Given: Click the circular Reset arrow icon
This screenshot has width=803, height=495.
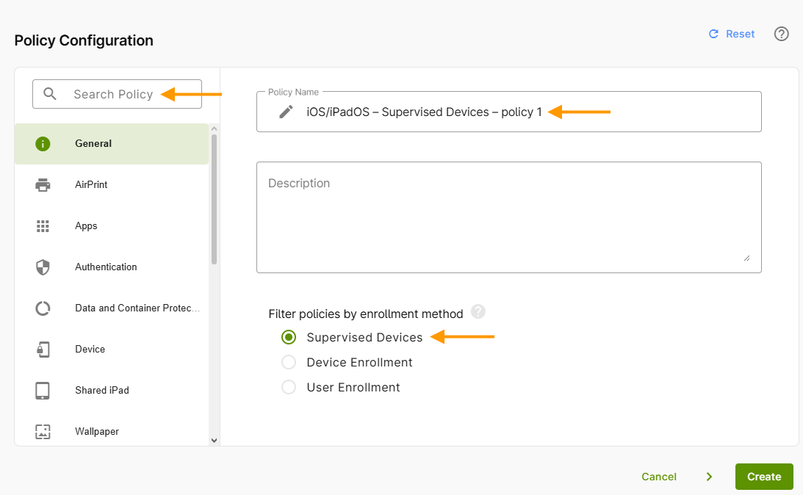Looking at the screenshot, I should [x=713, y=34].
